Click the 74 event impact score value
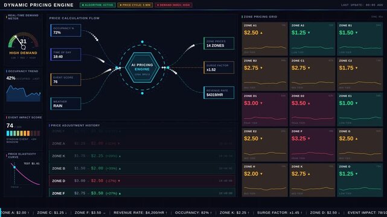Image resolution: width=387 pixels, height=217 pixels. [10, 126]
